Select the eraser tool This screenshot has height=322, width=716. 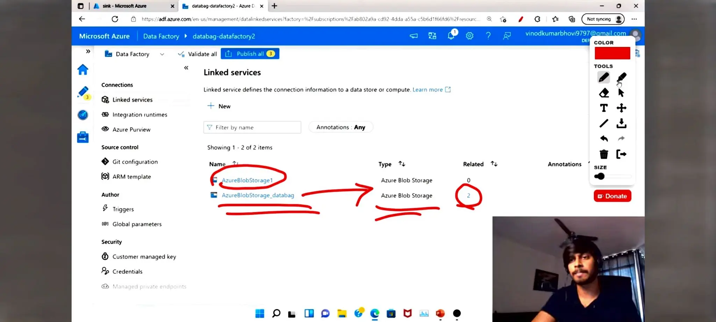[x=604, y=93]
